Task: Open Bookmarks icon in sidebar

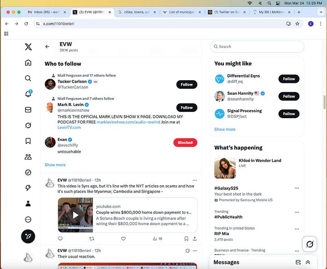Action: pyautogui.click(x=28, y=141)
